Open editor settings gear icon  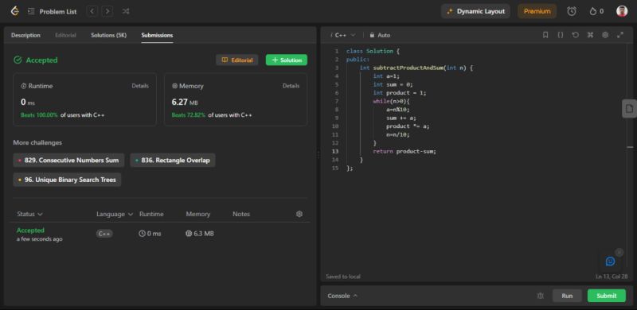point(605,35)
